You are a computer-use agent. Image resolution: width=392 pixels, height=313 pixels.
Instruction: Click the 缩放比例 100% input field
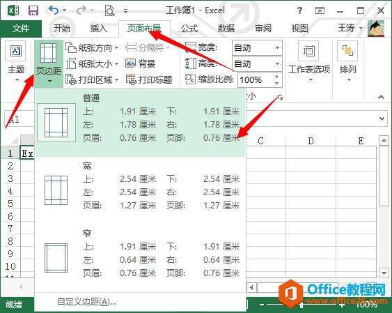click(255, 79)
